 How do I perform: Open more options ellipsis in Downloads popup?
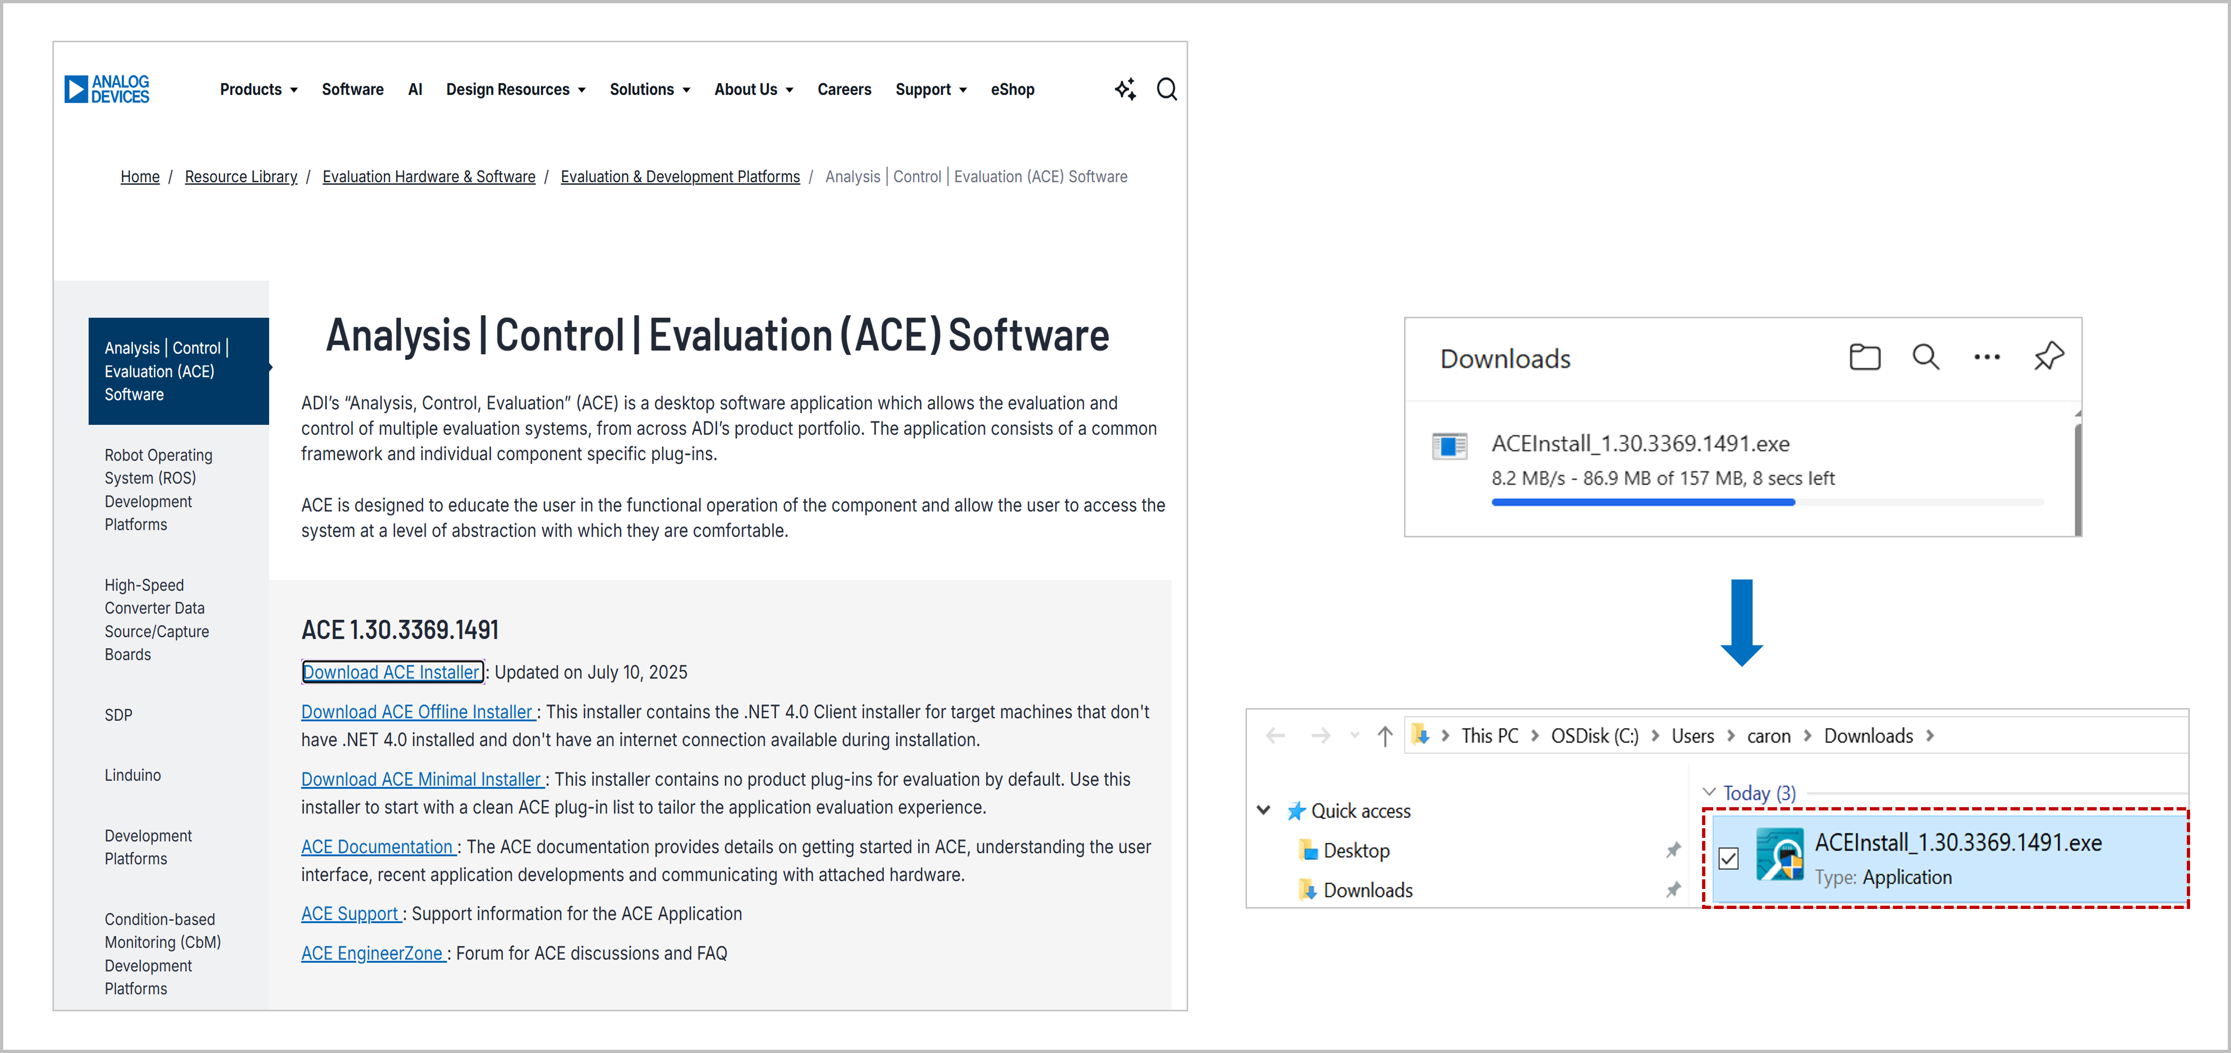click(x=1987, y=357)
